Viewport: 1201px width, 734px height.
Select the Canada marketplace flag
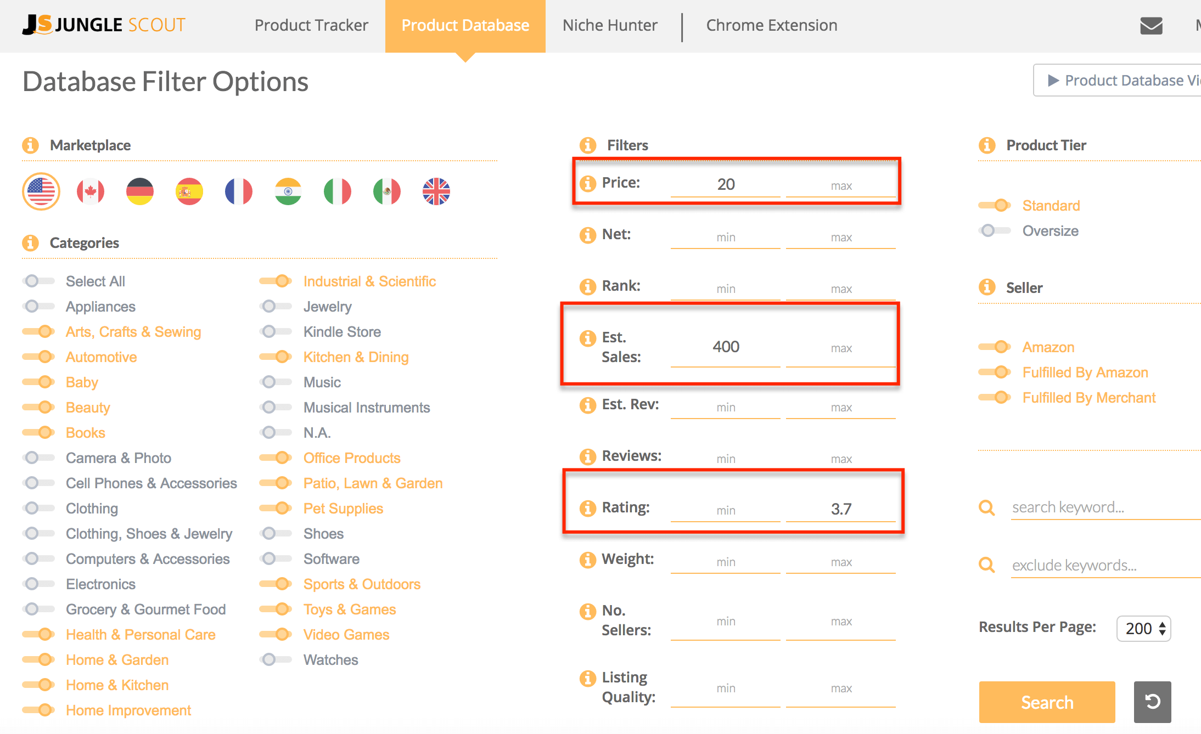[x=91, y=191]
